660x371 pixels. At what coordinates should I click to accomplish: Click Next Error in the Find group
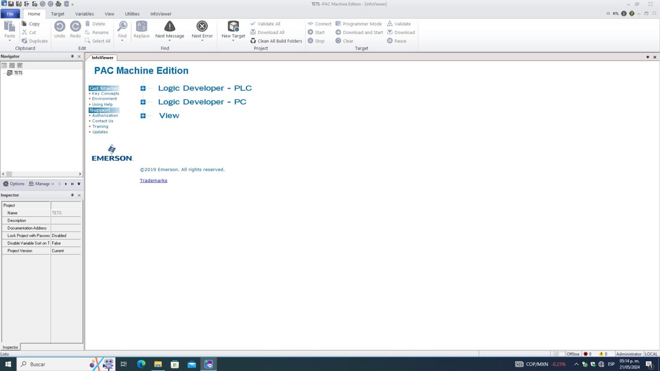(x=202, y=30)
